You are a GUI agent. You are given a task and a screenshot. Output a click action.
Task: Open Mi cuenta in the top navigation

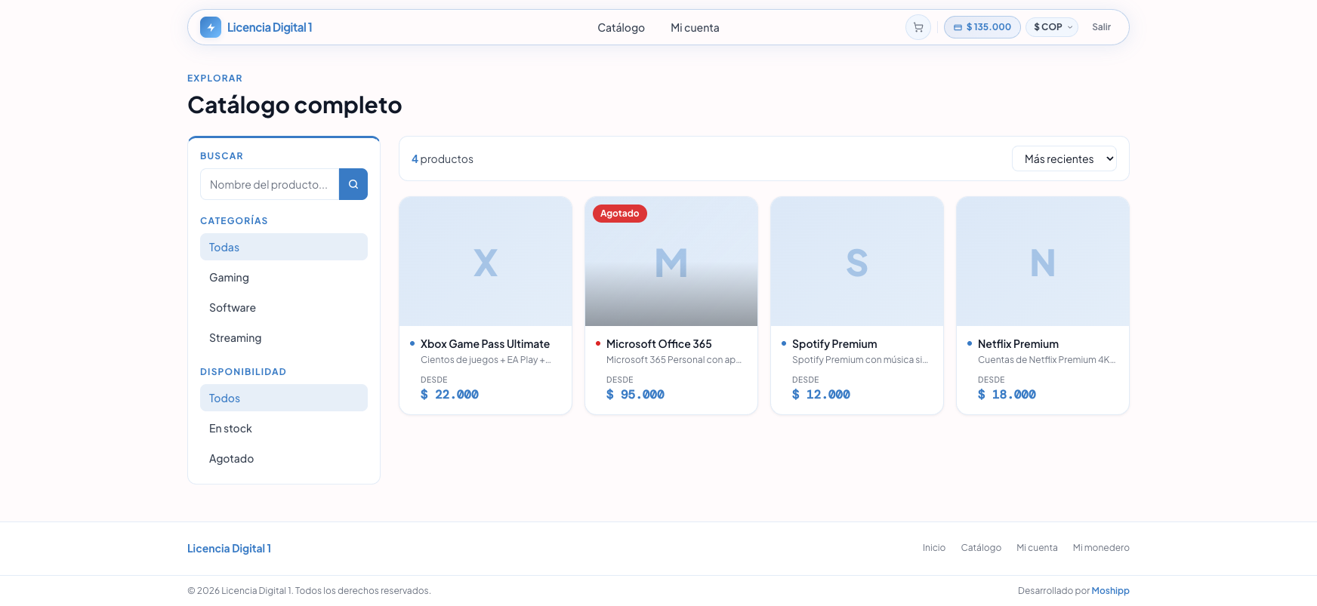click(x=695, y=28)
